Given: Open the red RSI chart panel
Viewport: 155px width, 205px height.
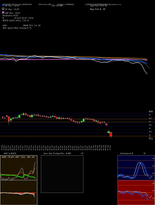Looking at the screenshot, I should (136, 193).
